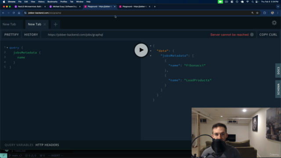Open Chrome extensions puzzle icon
Screen dimensions: 281x158
pos(265,13)
